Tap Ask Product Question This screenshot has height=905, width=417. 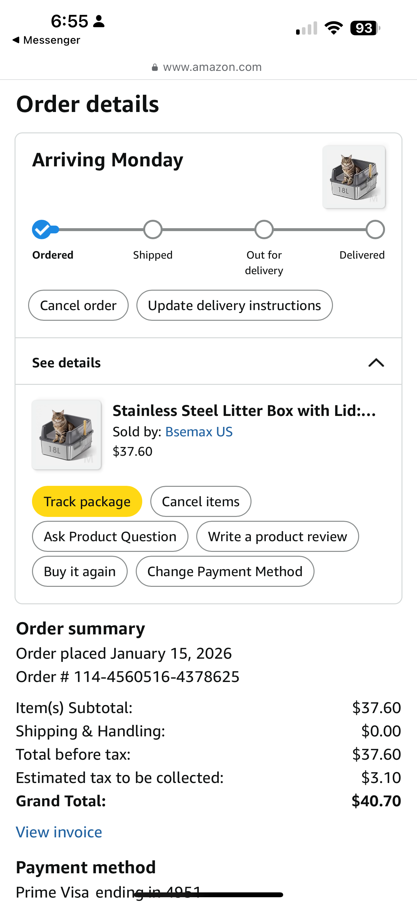tap(110, 536)
